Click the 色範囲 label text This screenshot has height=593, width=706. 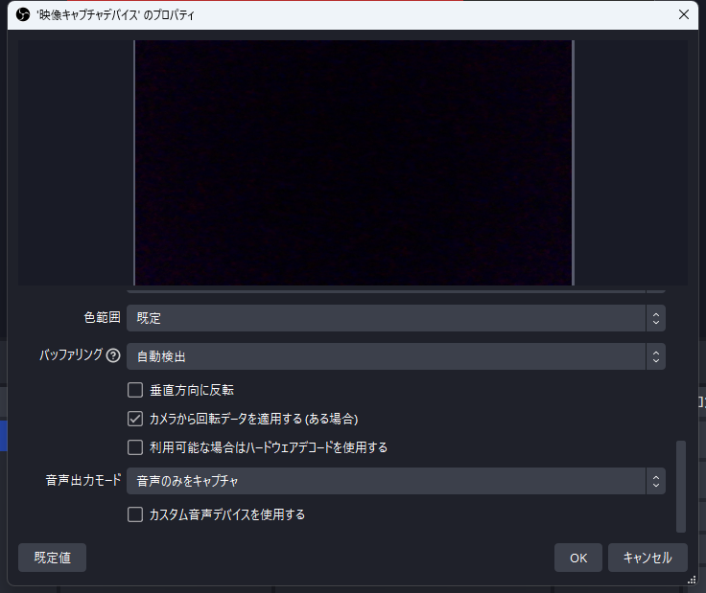point(102,318)
